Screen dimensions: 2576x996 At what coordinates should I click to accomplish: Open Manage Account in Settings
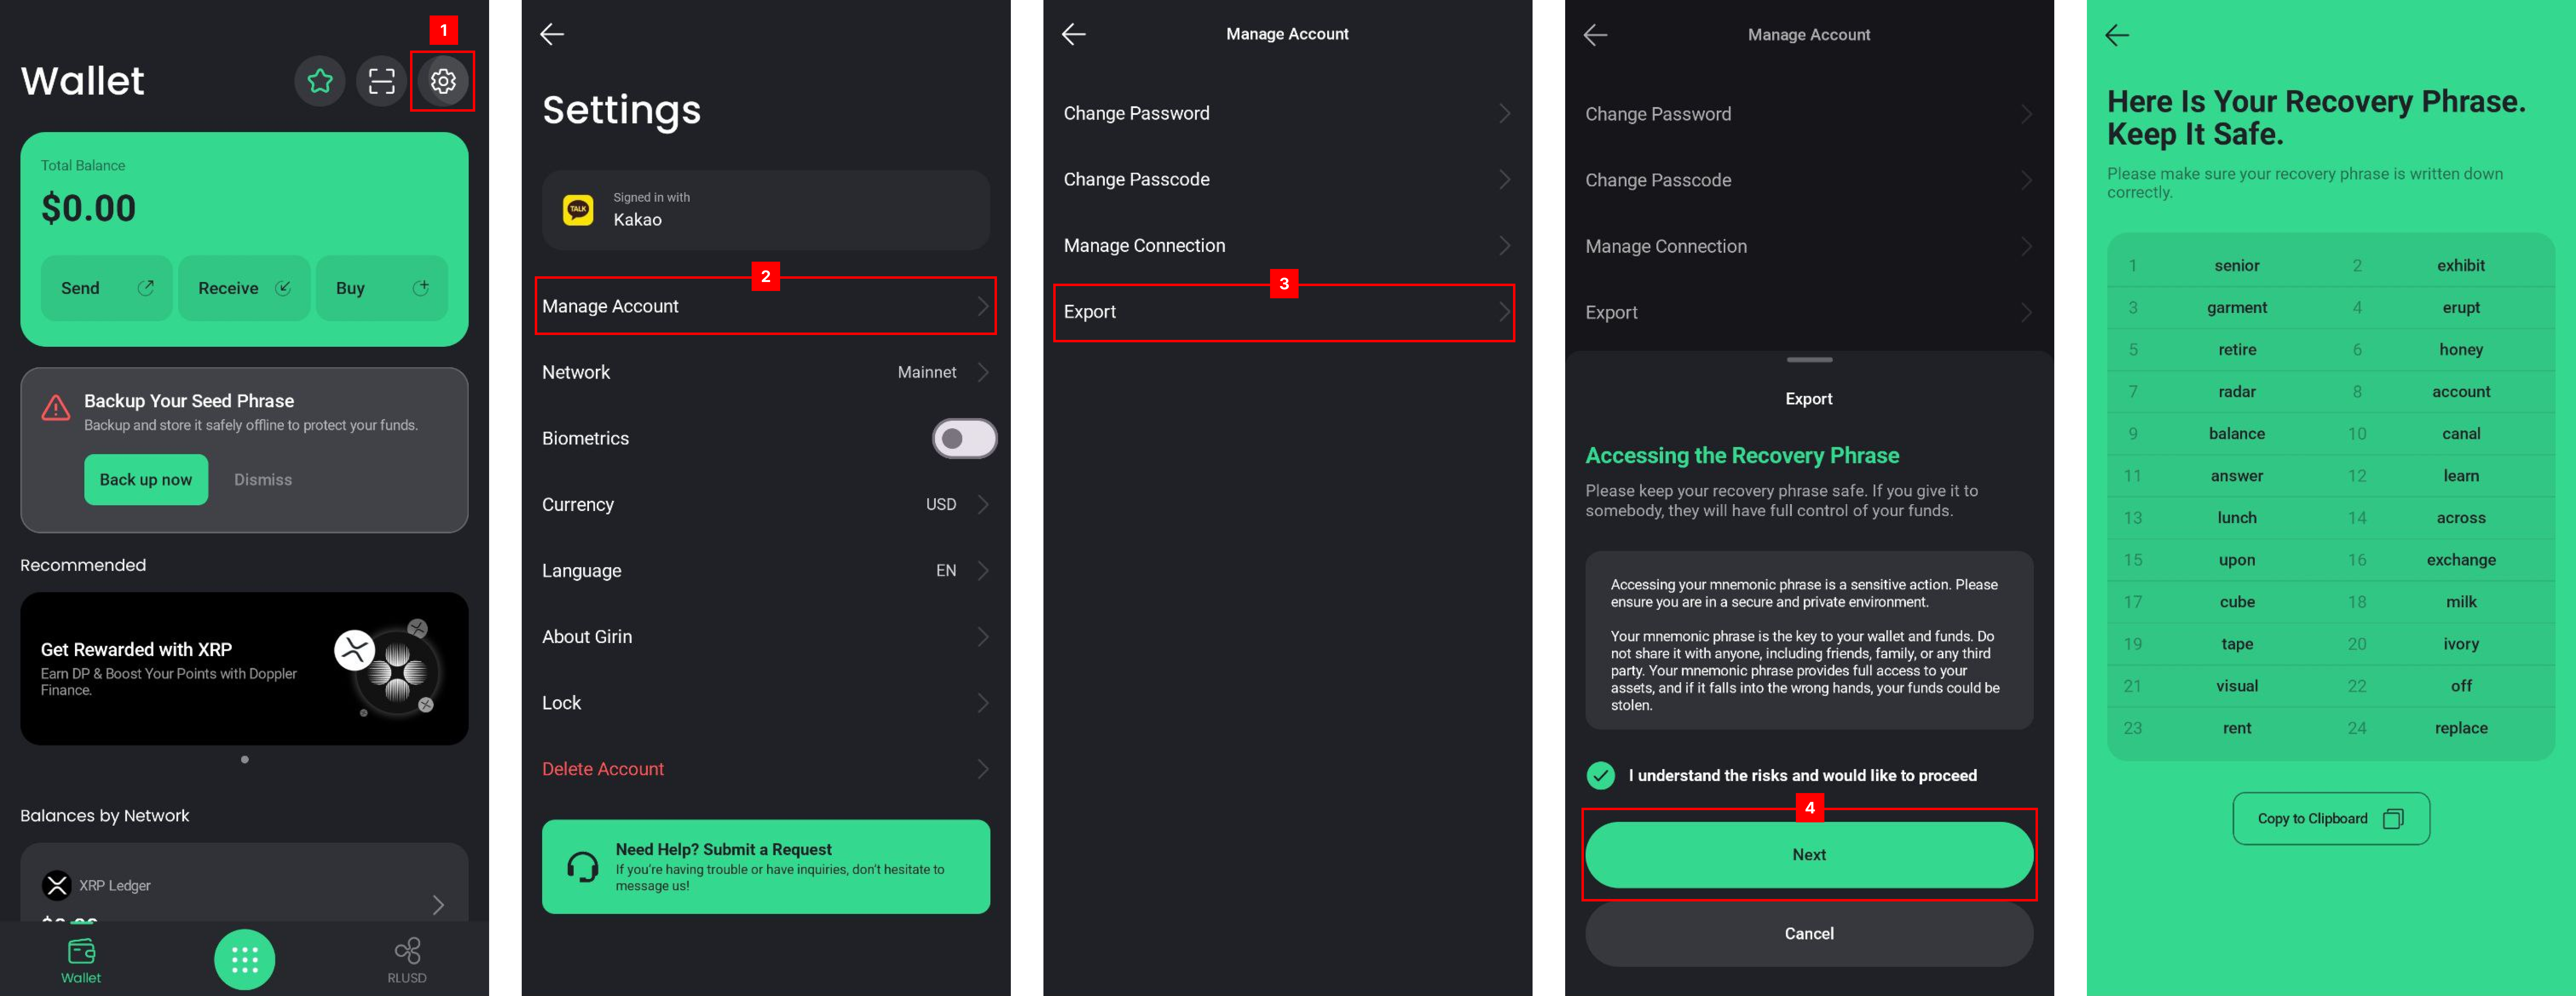(x=765, y=306)
